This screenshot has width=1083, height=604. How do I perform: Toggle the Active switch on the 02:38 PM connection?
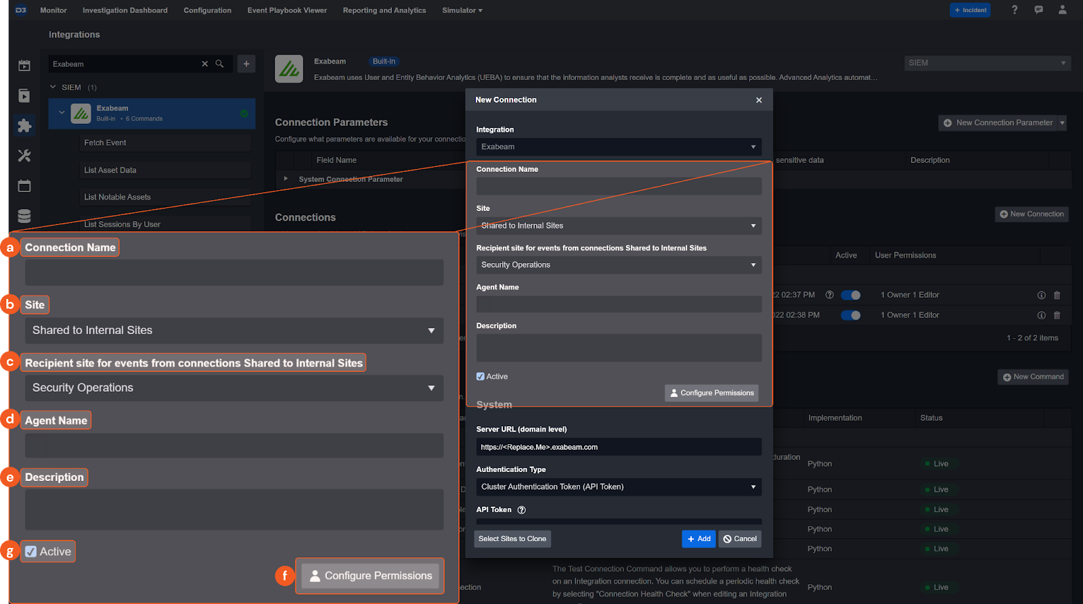(x=851, y=315)
